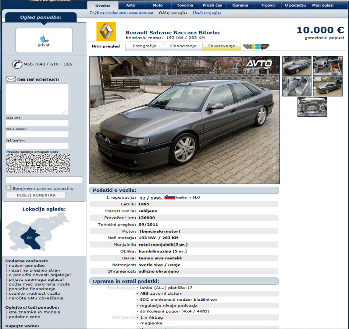Click dodaj med parkirana vozila link
This screenshot has height=329, width=349.
(39, 284)
